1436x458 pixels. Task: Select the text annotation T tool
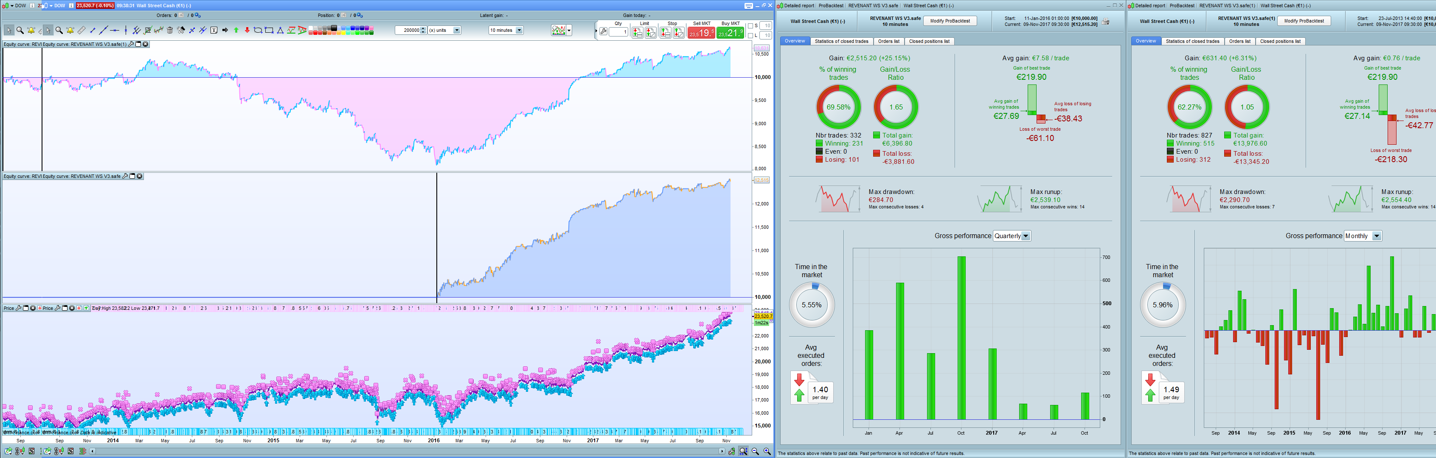214,30
